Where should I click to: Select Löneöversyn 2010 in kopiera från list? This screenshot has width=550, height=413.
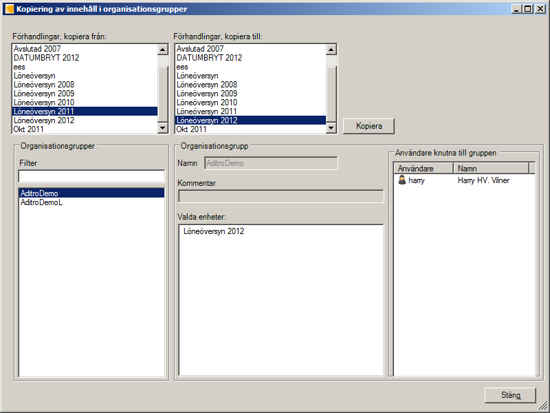(x=85, y=103)
